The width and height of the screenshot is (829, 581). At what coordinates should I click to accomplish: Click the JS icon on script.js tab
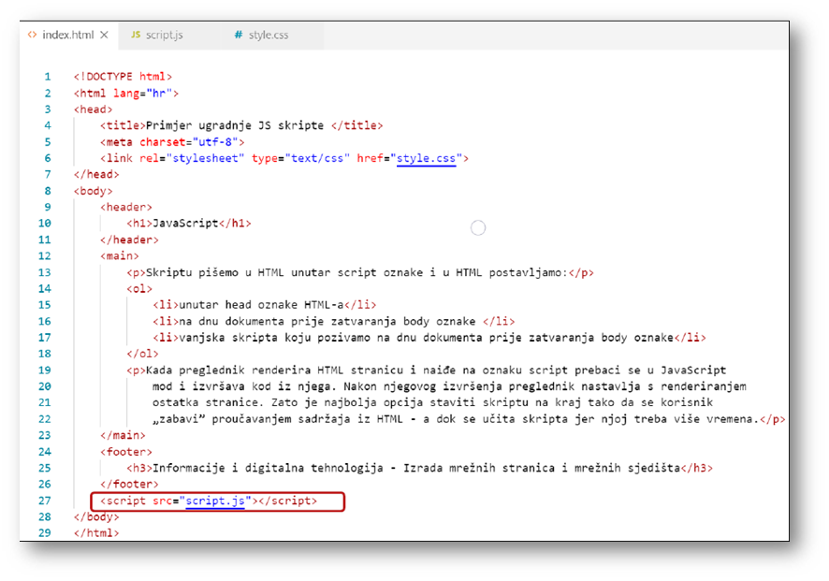[136, 35]
